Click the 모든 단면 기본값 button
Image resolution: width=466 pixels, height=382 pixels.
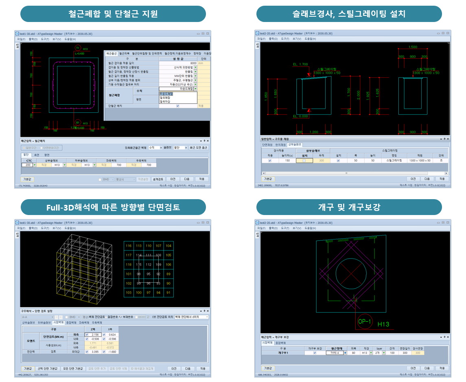tap(73, 369)
